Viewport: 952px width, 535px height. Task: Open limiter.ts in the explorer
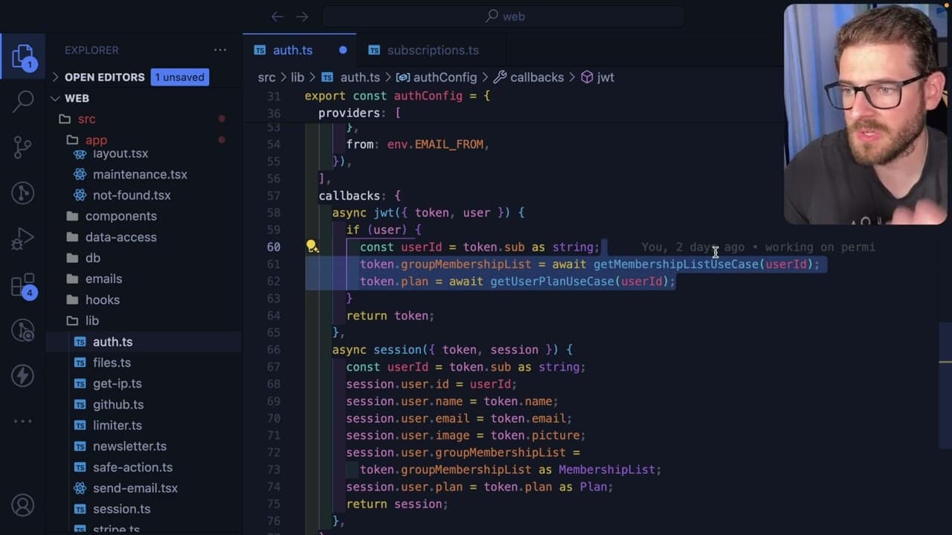pyautogui.click(x=117, y=425)
